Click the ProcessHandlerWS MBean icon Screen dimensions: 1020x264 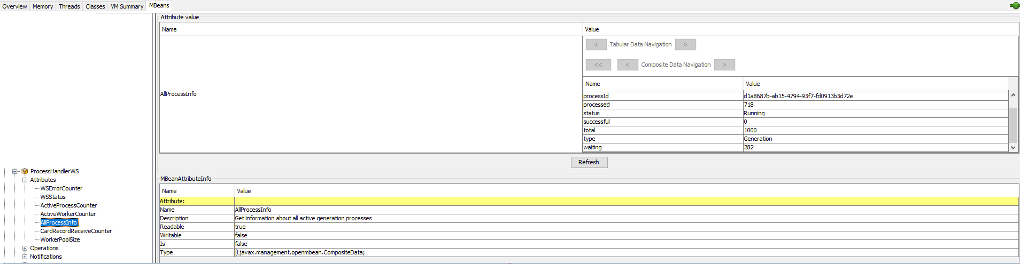tap(24, 171)
